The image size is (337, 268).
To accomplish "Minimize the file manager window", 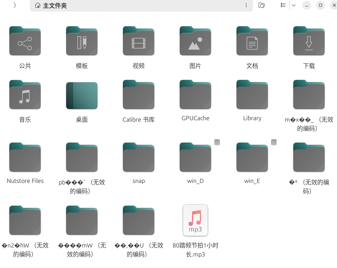I will (x=307, y=5).
